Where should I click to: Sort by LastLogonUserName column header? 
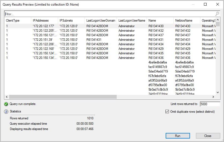[132, 21]
